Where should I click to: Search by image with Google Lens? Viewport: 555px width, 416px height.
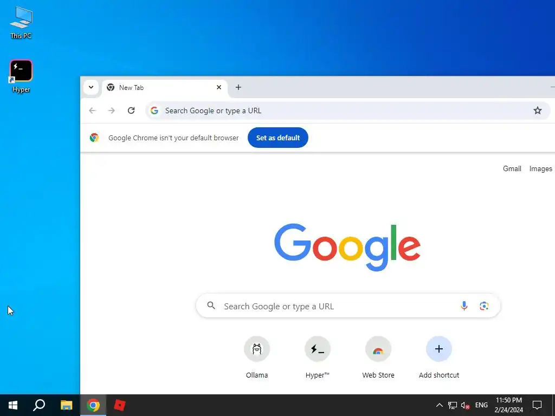click(484, 305)
